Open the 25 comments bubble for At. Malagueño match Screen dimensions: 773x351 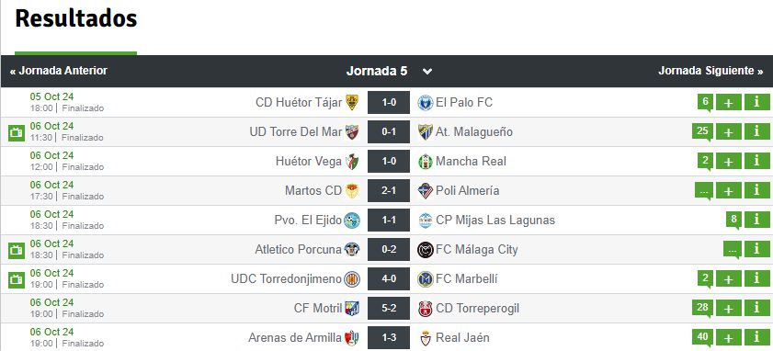coord(702,131)
